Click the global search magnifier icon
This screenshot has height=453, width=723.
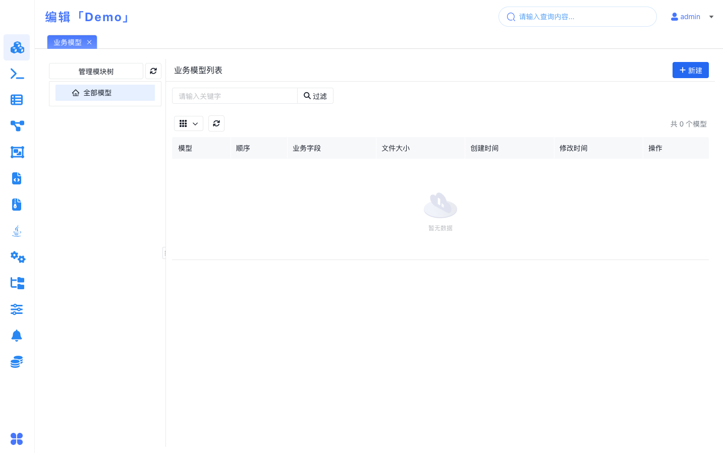511,17
